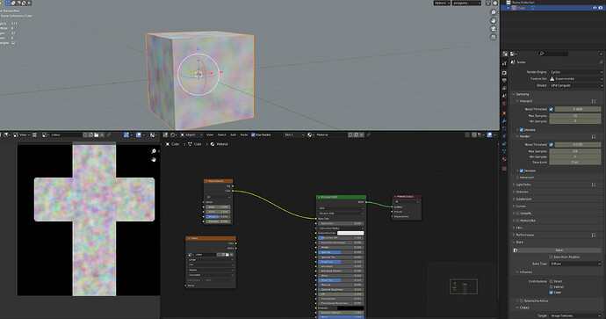This screenshot has width=606, height=319.
Task: Open the Bake Type Diffuse dropdown
Action: [576, 264]
